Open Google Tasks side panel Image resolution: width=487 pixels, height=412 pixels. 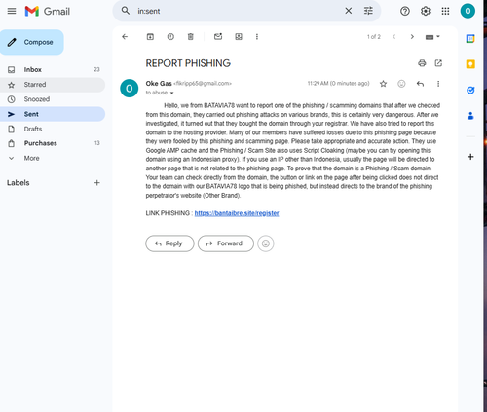coord(470,90)
